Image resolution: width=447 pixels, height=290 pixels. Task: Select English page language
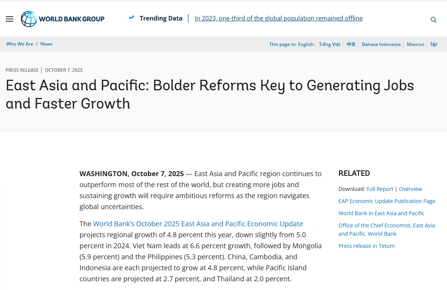pyautogui.click(x=305, y=44)
